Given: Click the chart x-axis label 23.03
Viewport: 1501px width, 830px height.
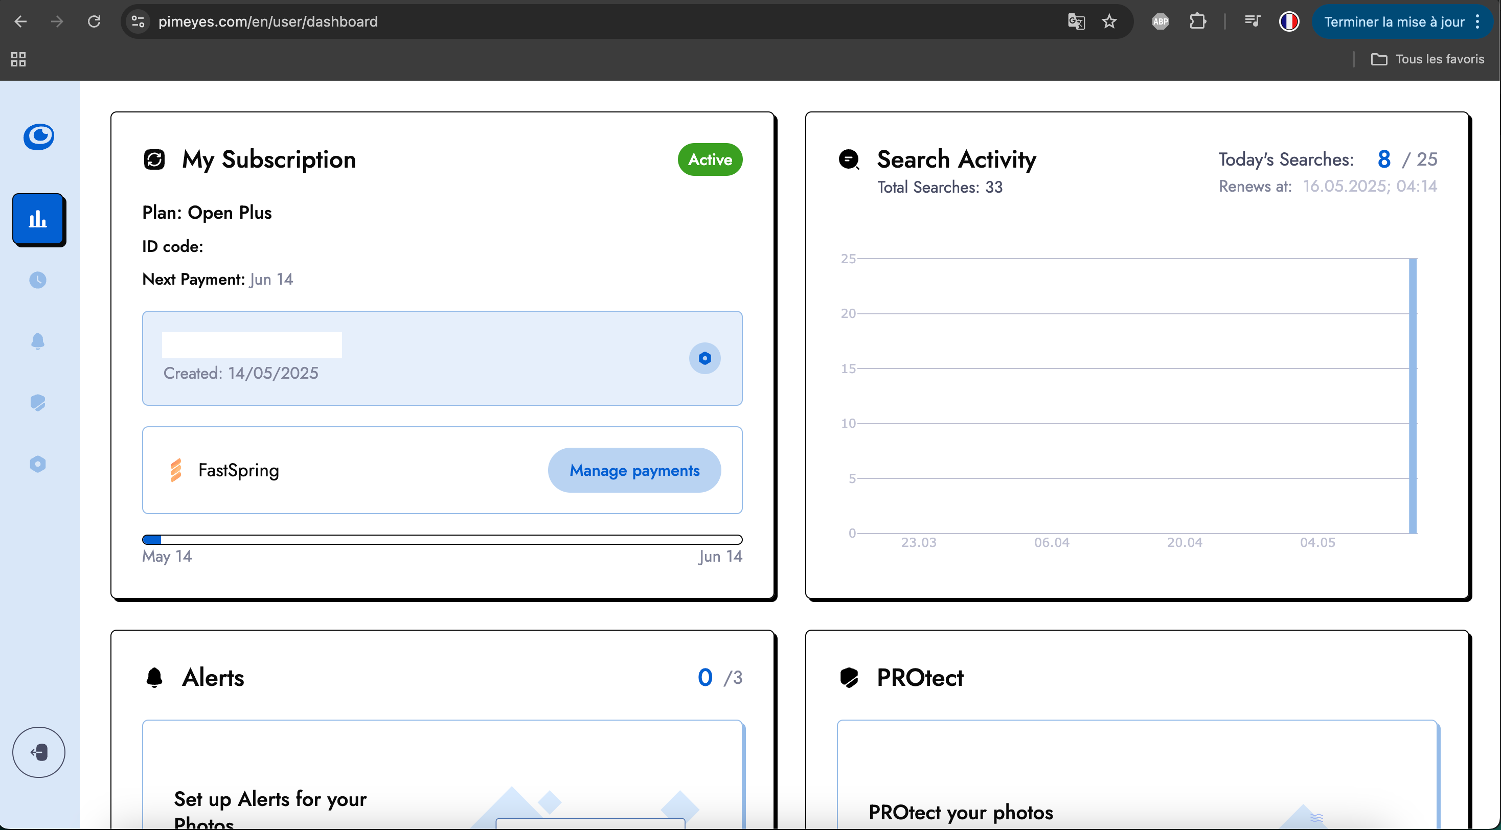Looking at the screenshot, I should (x=919, y=542).
